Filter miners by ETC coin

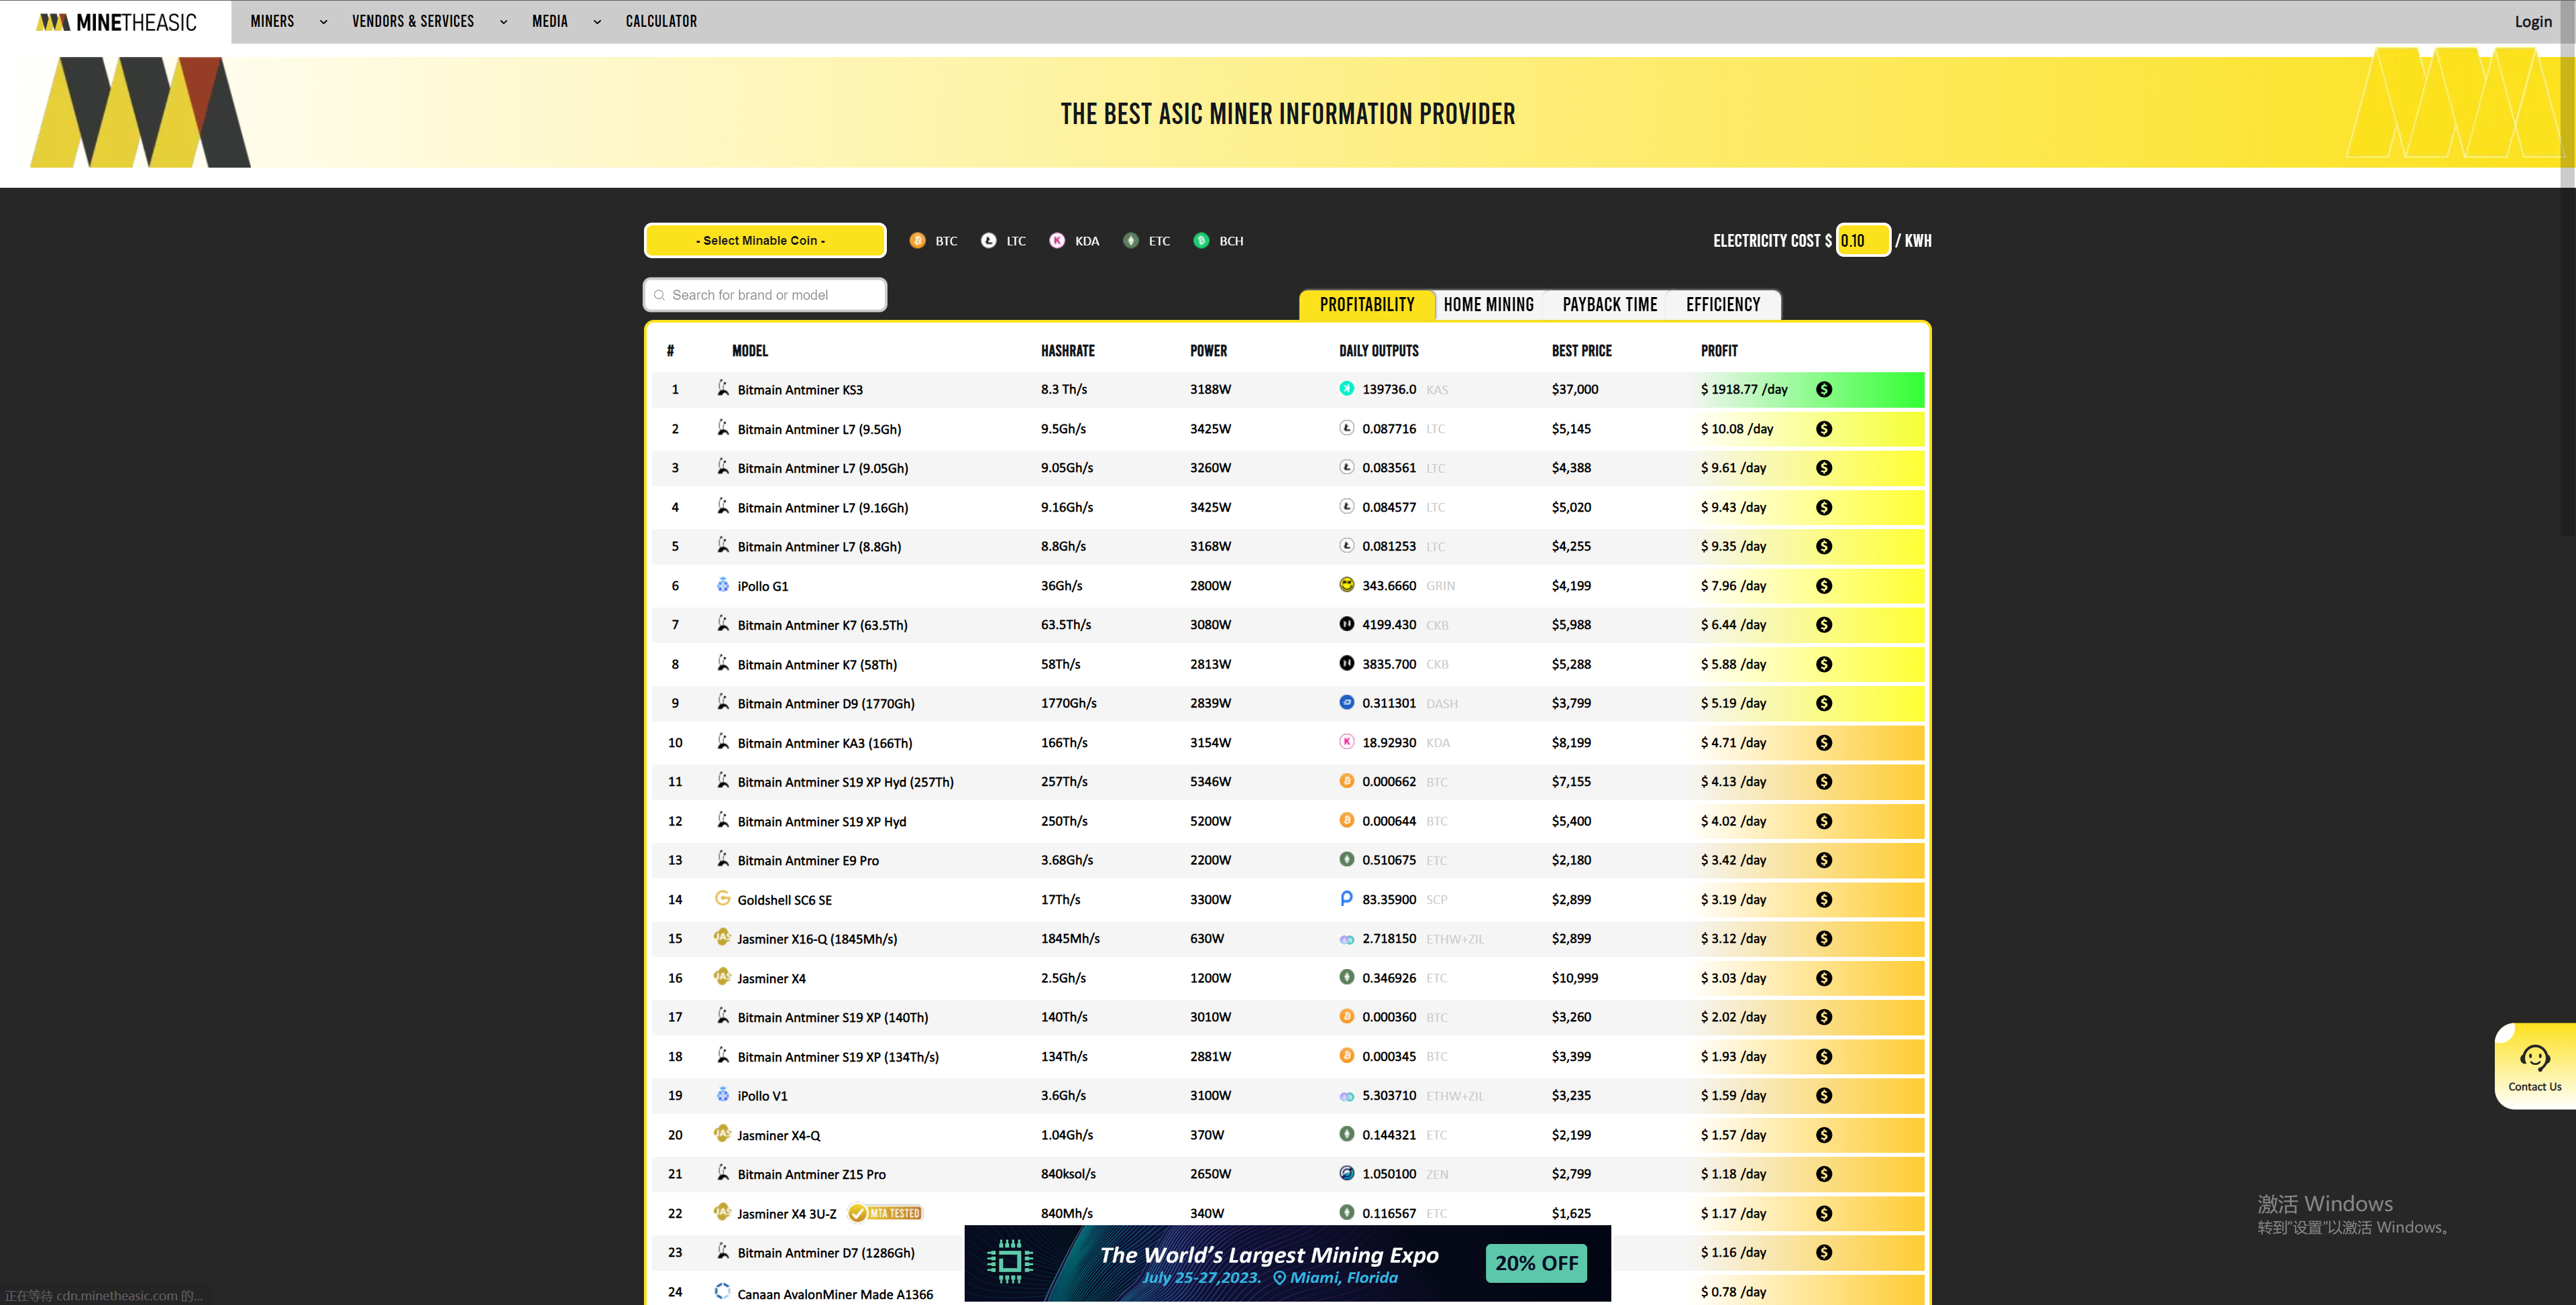click(x=1147, y=241)
